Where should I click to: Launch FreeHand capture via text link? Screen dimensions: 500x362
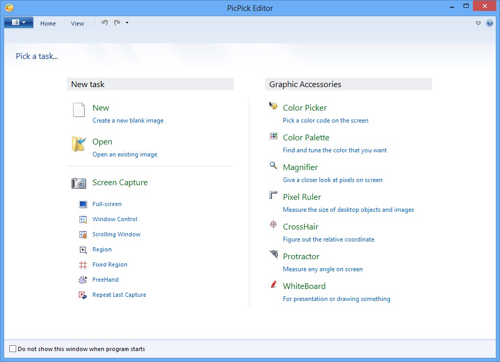[x=105, y=280]
